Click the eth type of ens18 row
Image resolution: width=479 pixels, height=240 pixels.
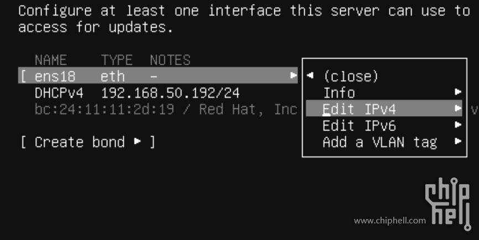click(113, 76)
